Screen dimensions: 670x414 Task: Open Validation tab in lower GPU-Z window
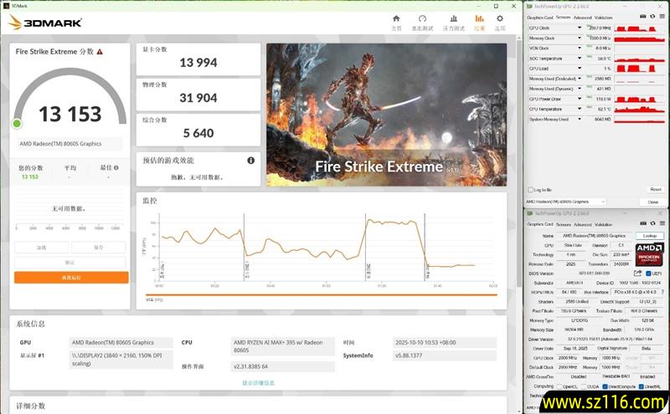604,224
